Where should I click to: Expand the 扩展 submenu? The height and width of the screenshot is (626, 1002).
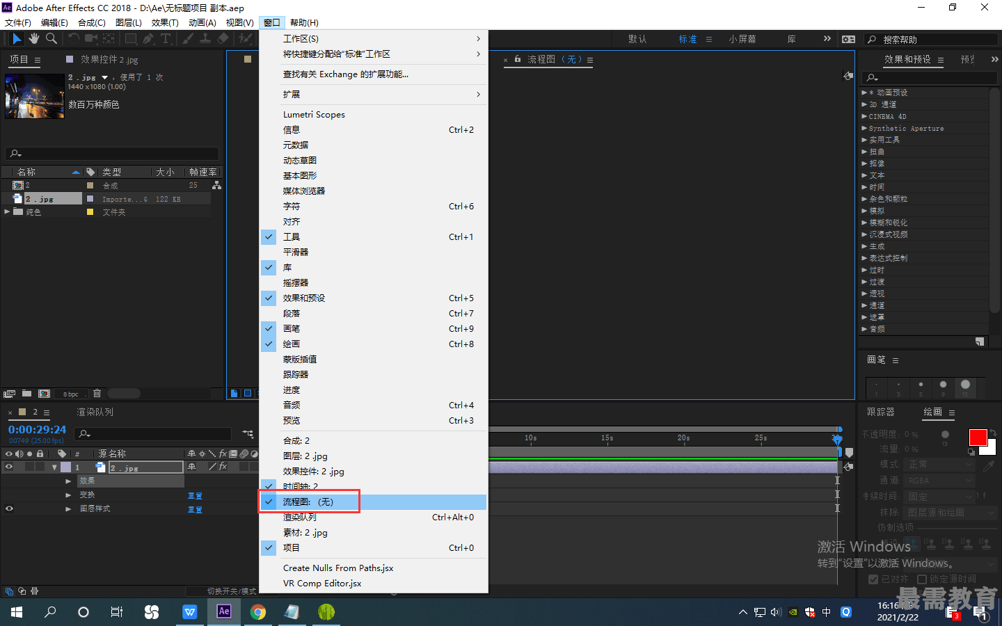coord(374,95)
